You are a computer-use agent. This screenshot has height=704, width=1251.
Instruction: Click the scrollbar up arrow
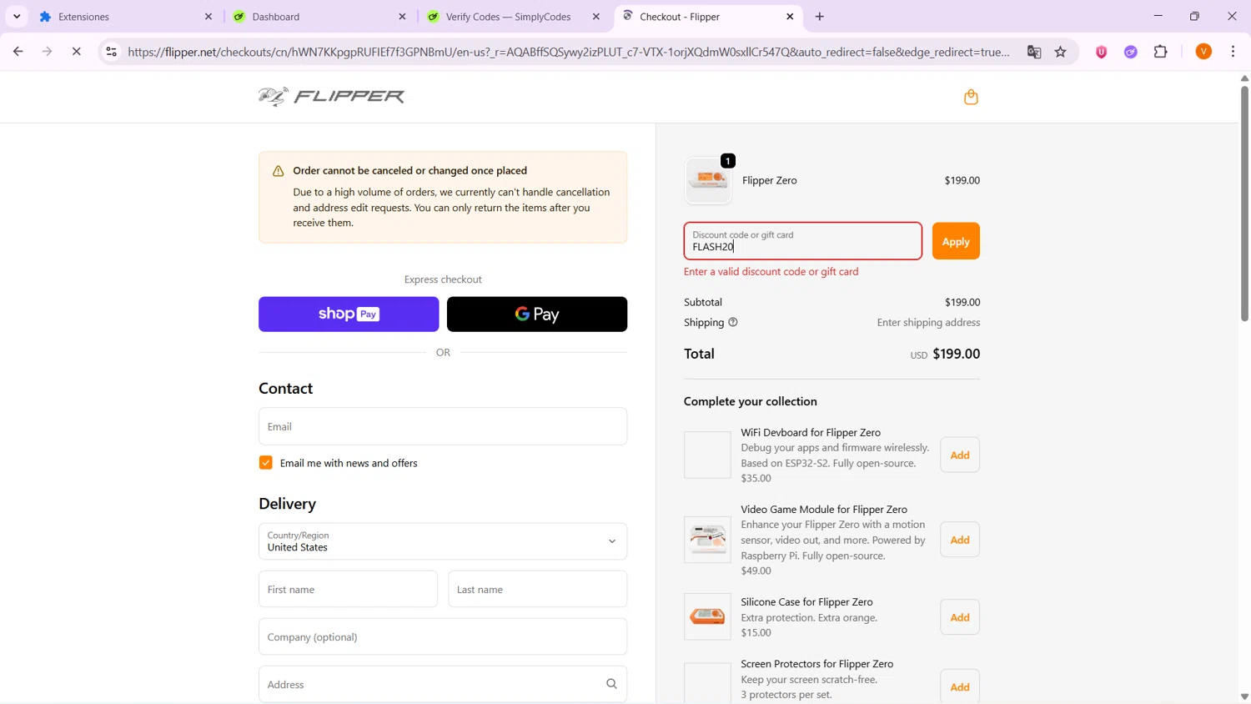pos(1244,78)
